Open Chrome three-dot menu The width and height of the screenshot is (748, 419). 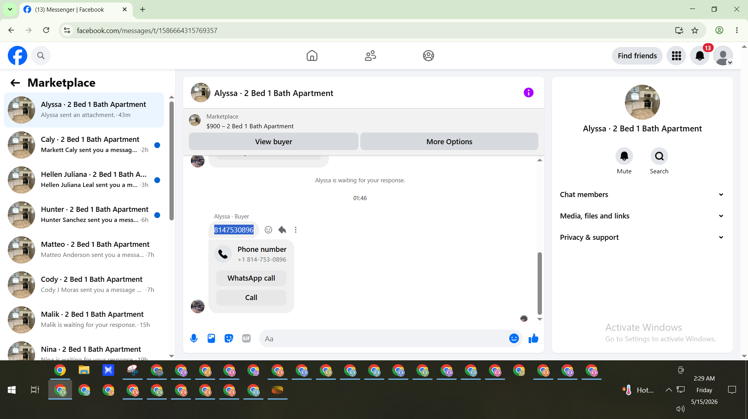tap(737, 30)
